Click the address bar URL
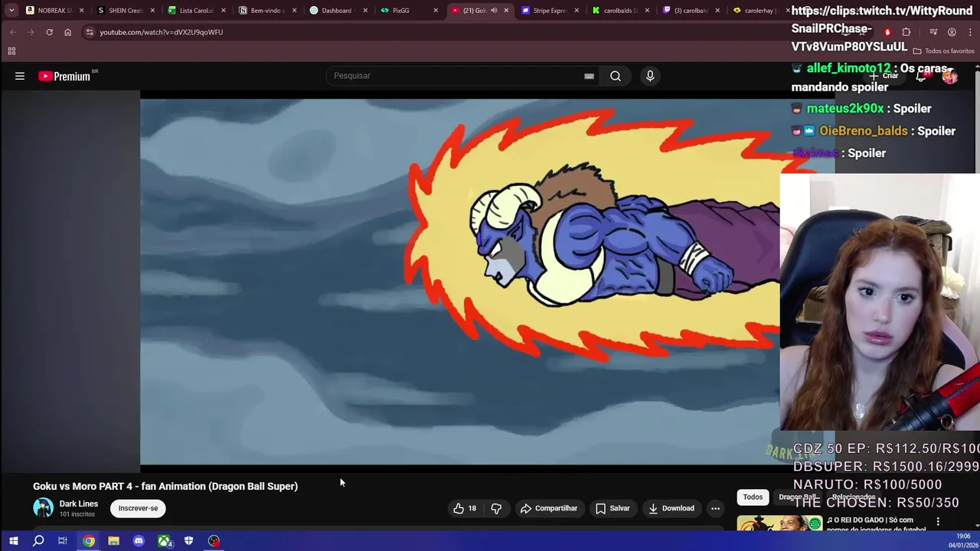Image resolution: width=980 pixels, height=551 pixels. pyautogui.click(x=162, y=32)
